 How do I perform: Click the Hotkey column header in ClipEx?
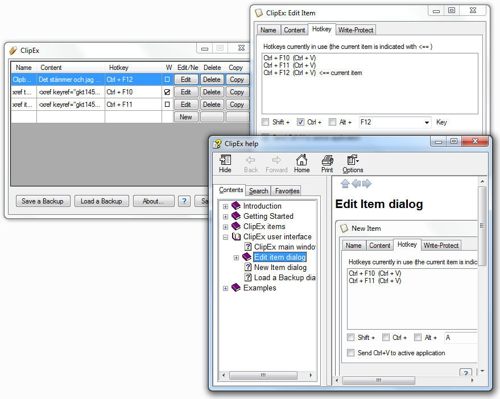133,68
